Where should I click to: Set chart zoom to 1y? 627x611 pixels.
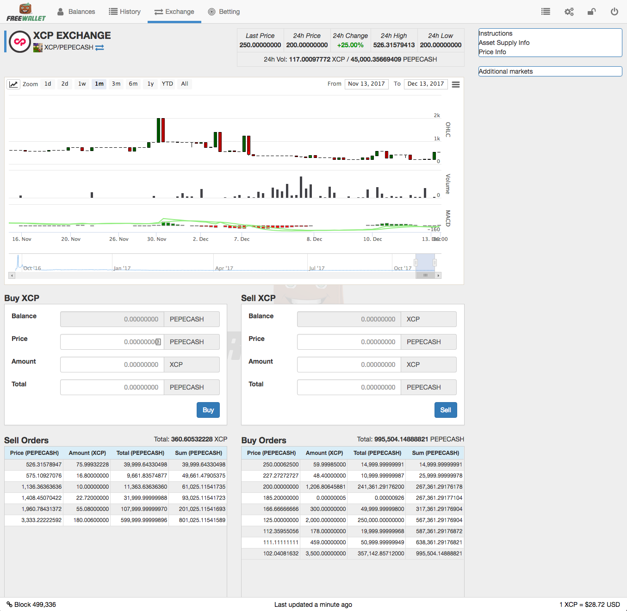150,84
